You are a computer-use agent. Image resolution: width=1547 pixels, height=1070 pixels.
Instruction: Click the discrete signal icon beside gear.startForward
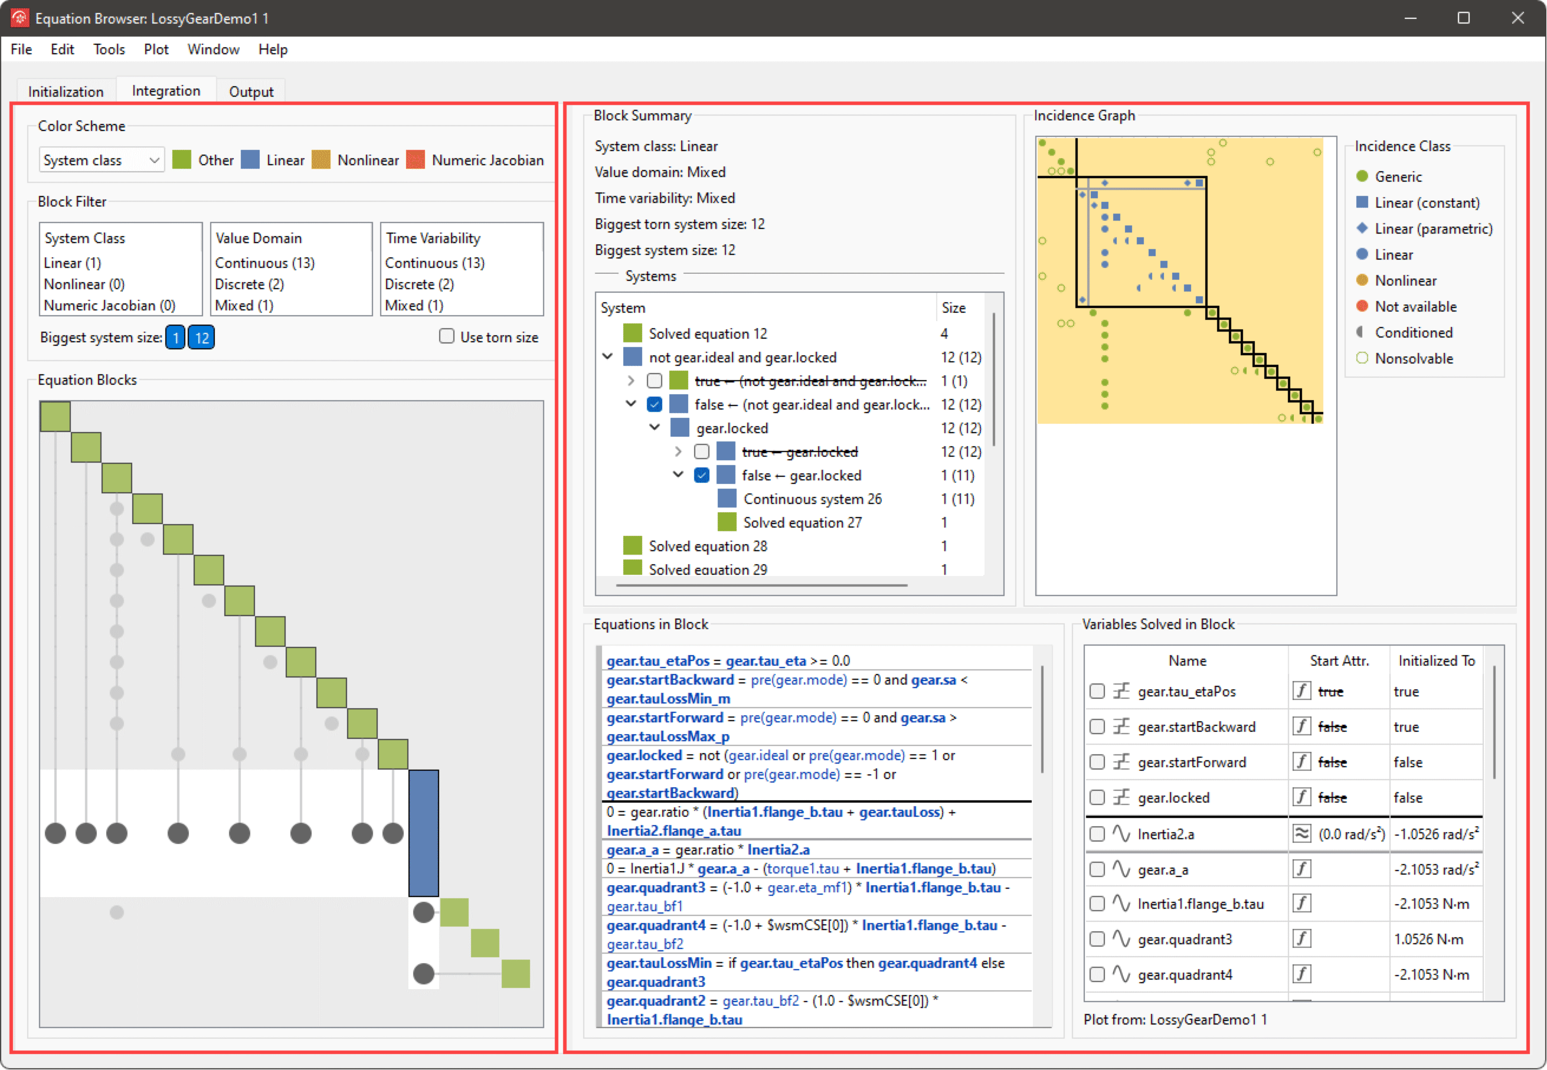pos(1121,761)
